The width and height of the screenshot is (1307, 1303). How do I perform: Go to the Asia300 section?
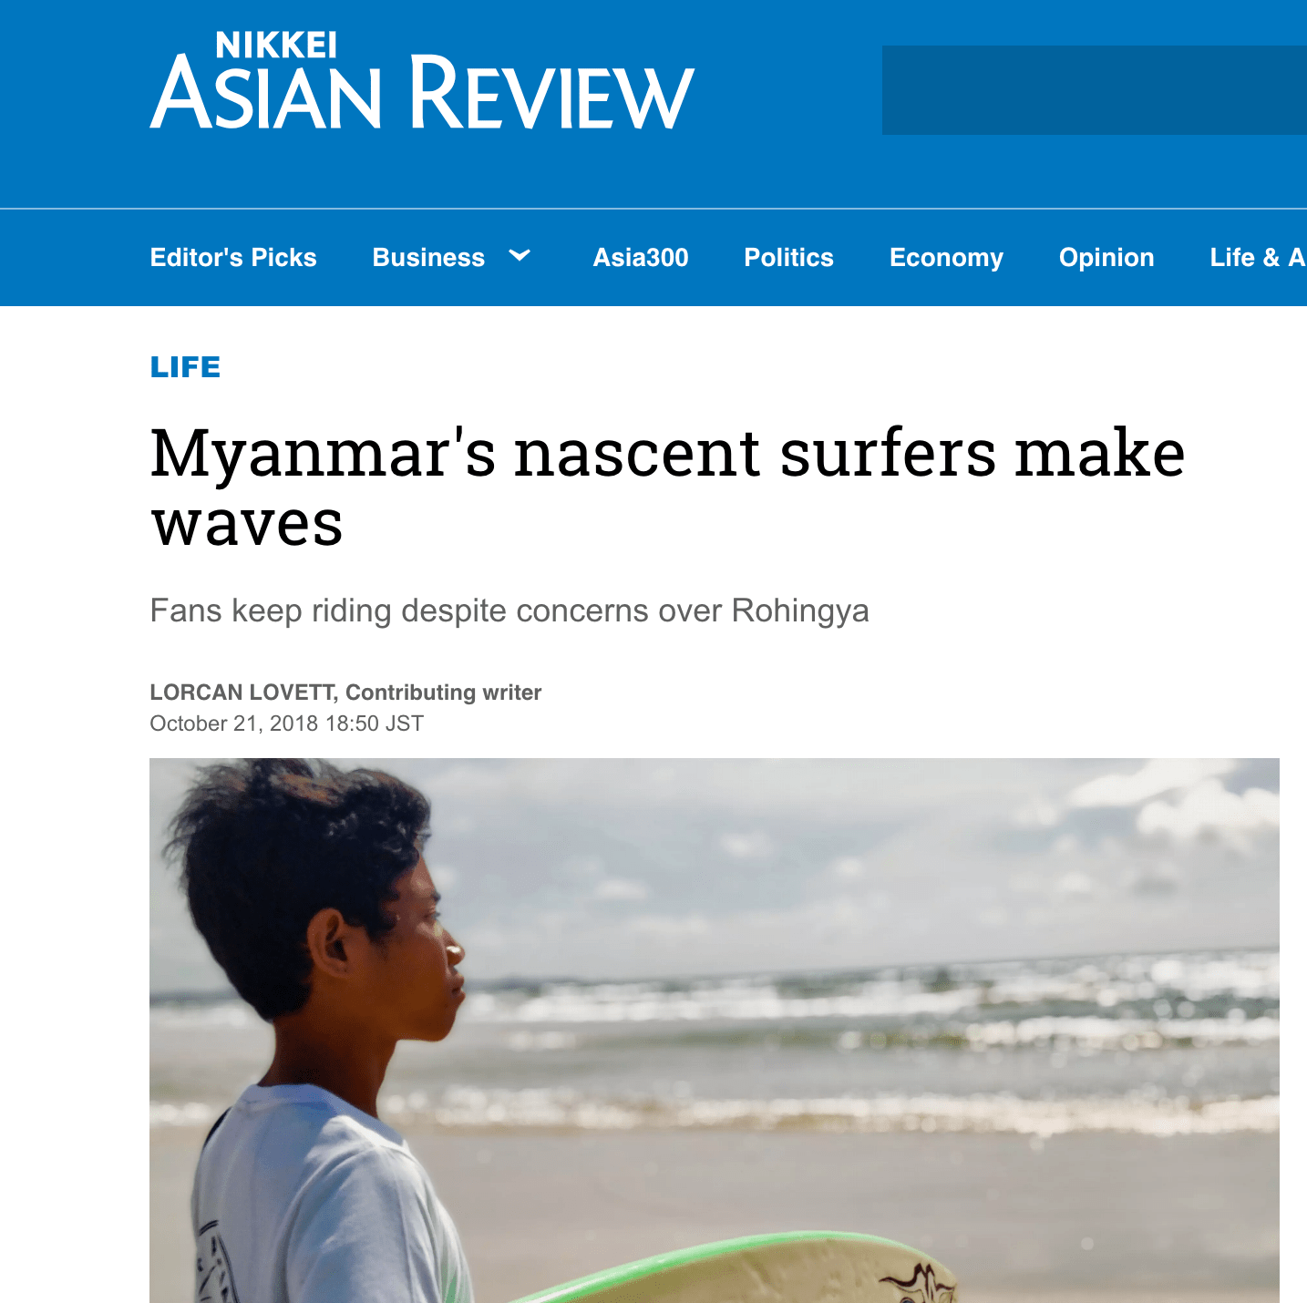coord(641,258)
